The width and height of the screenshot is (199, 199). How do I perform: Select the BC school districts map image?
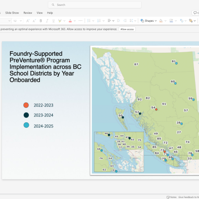point(145,110)
